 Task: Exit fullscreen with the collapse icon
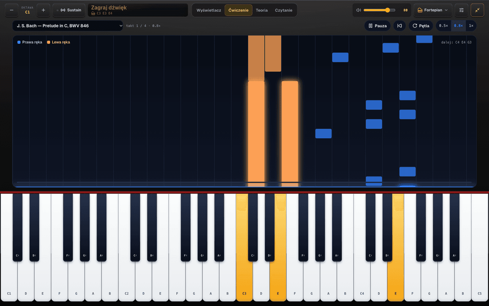pyautogui.click(x=477, y=10)
